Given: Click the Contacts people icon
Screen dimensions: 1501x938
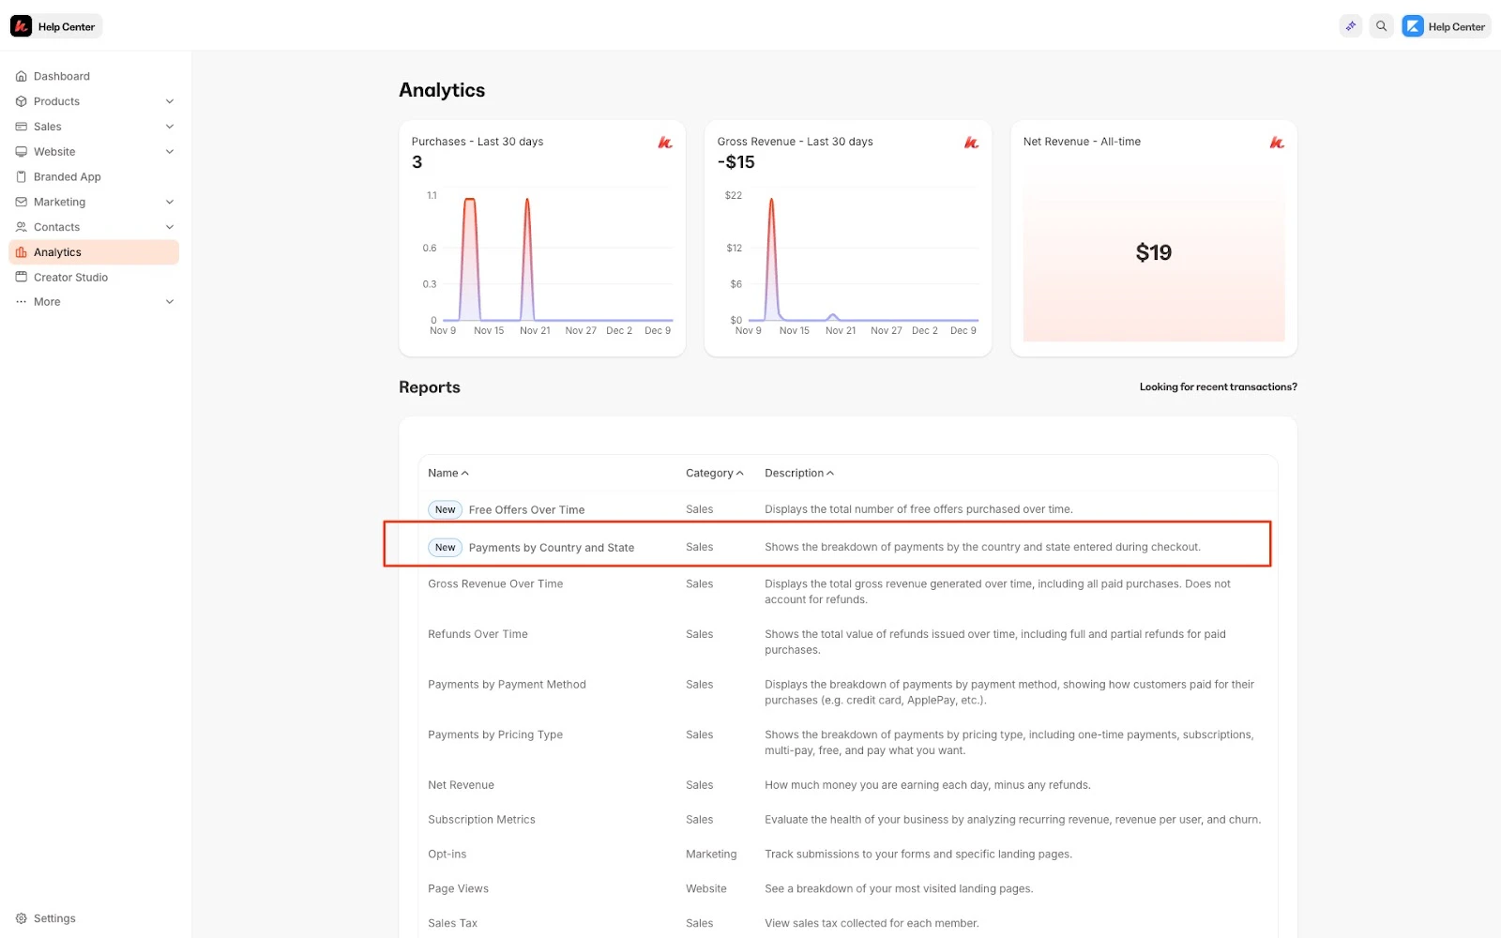Looking at the screenshot, I should point(21,227).
